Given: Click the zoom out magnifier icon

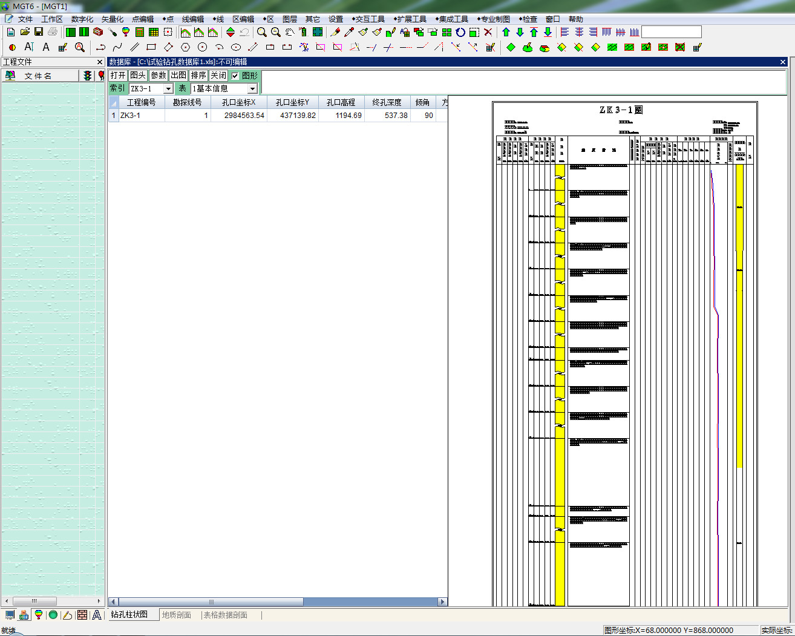Looking at the screenshot, I should point(276,32).
